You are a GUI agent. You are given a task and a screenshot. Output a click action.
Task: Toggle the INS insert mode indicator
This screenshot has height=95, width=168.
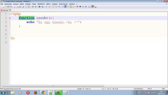pyautogui.click(x=163, y=89)
